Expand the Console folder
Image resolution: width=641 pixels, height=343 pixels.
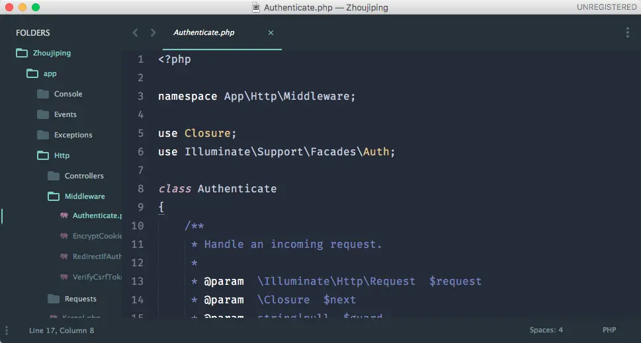(x=68, y=94)
